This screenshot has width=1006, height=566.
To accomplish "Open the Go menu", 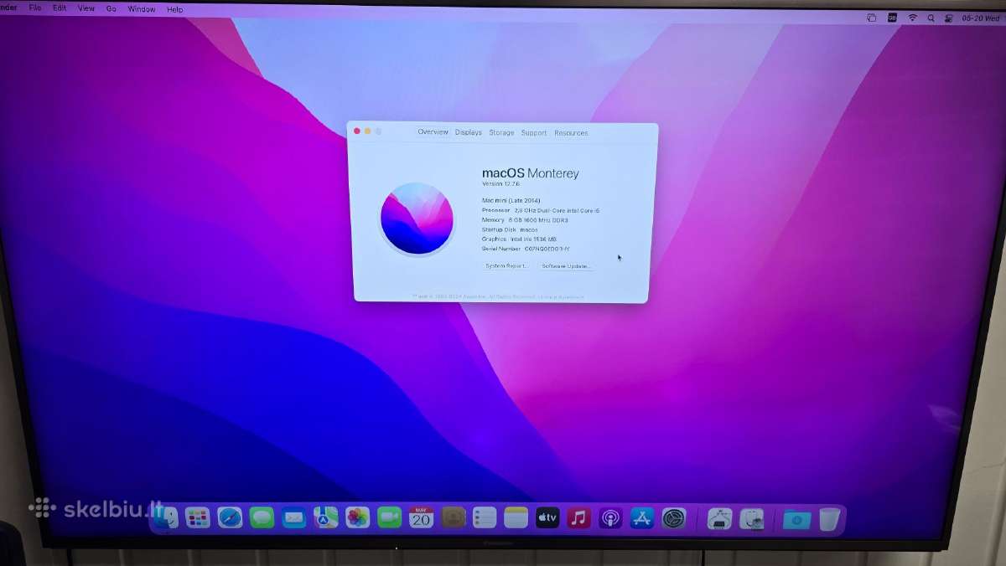I will pyautogui.click(x=111, y=8).
